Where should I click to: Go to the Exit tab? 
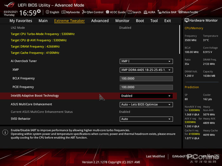click(167, 21)
